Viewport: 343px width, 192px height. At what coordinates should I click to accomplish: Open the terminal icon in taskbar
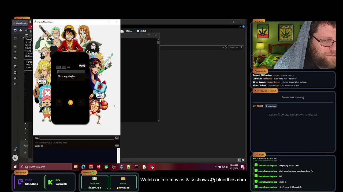pos(136,167)
